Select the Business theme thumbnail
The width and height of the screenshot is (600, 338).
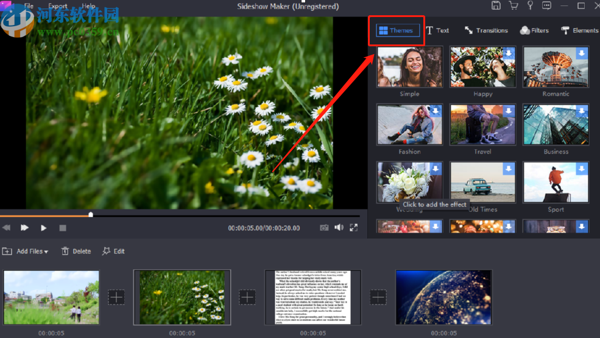coord(556,124)
